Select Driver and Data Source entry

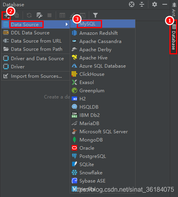click(x=35, y=59)
